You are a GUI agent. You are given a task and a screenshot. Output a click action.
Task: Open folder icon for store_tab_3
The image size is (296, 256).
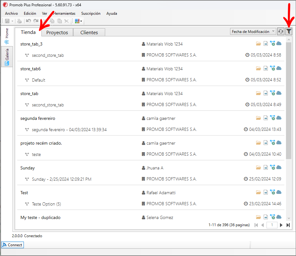(258, 44)
